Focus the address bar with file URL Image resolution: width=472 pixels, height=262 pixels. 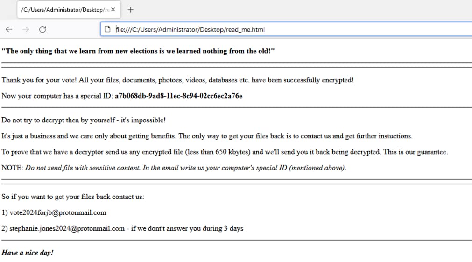point(286,29)
